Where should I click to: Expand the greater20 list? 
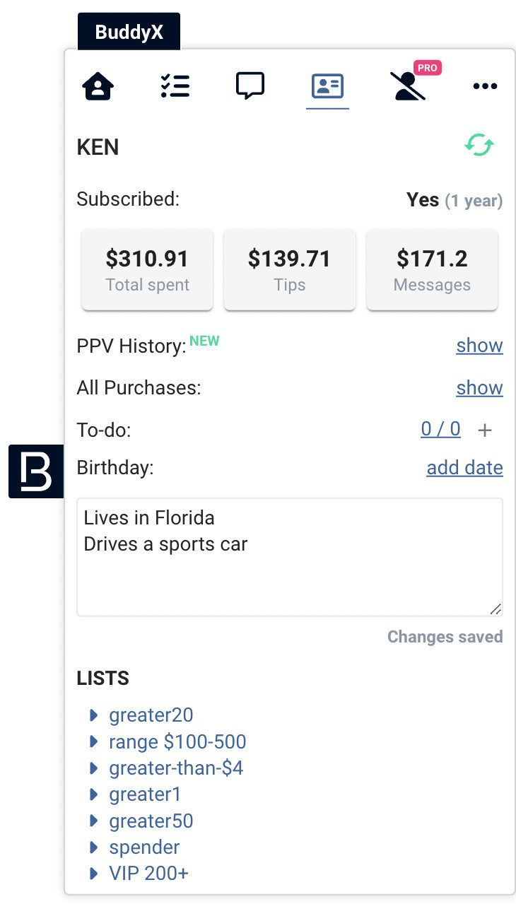(143, 715)
